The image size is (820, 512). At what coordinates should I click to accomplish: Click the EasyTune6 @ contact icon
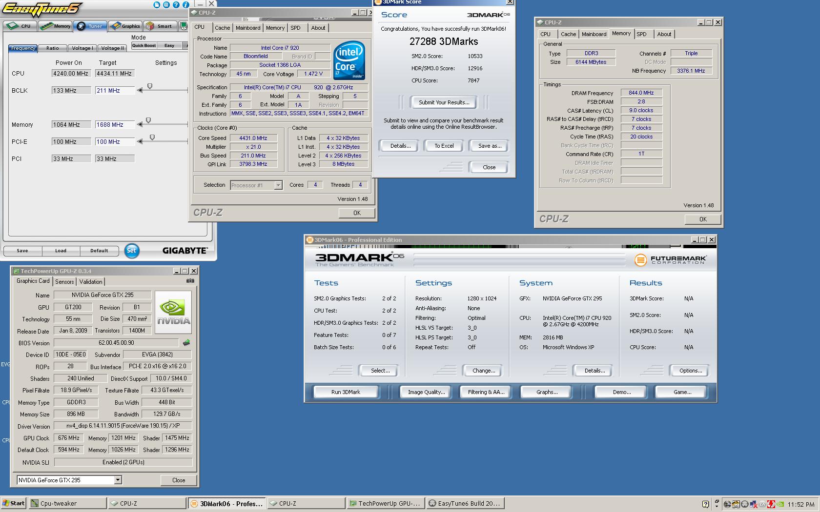[x=166, y=5]
